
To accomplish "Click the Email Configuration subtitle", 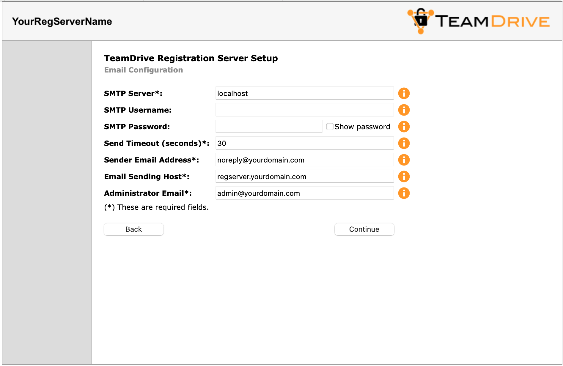I will tap(143, 70).
